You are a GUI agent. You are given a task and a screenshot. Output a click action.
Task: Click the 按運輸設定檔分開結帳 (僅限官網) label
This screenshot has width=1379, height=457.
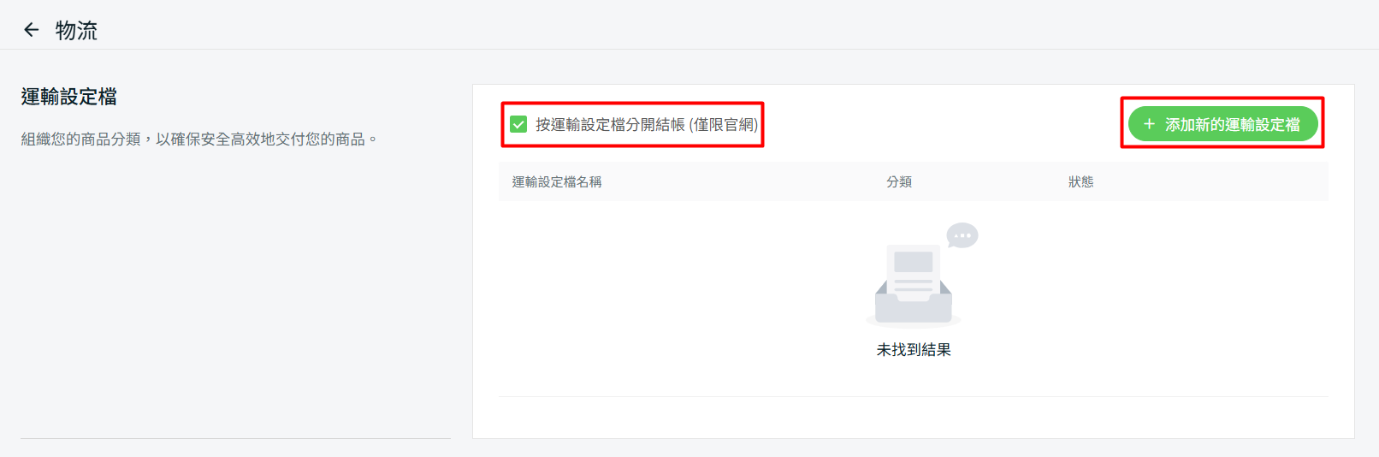pos(611,125)
